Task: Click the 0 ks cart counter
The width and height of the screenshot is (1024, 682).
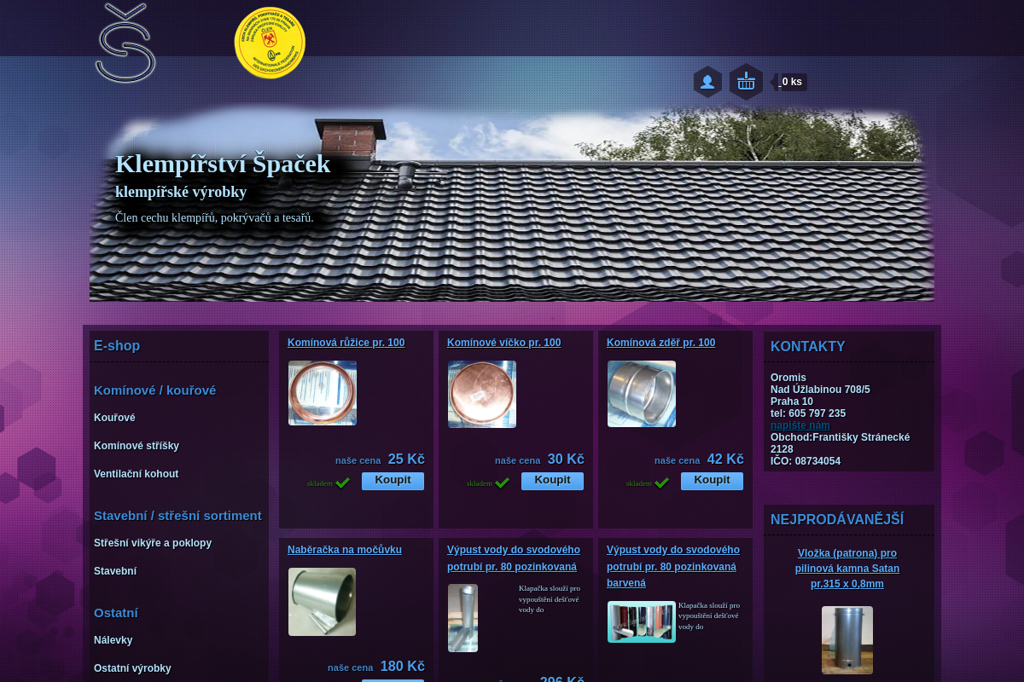Action: pos(791,82)
